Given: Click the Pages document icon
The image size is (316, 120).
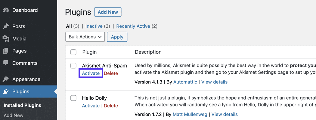Looking at the screenshot, I should tap(6, 51).
